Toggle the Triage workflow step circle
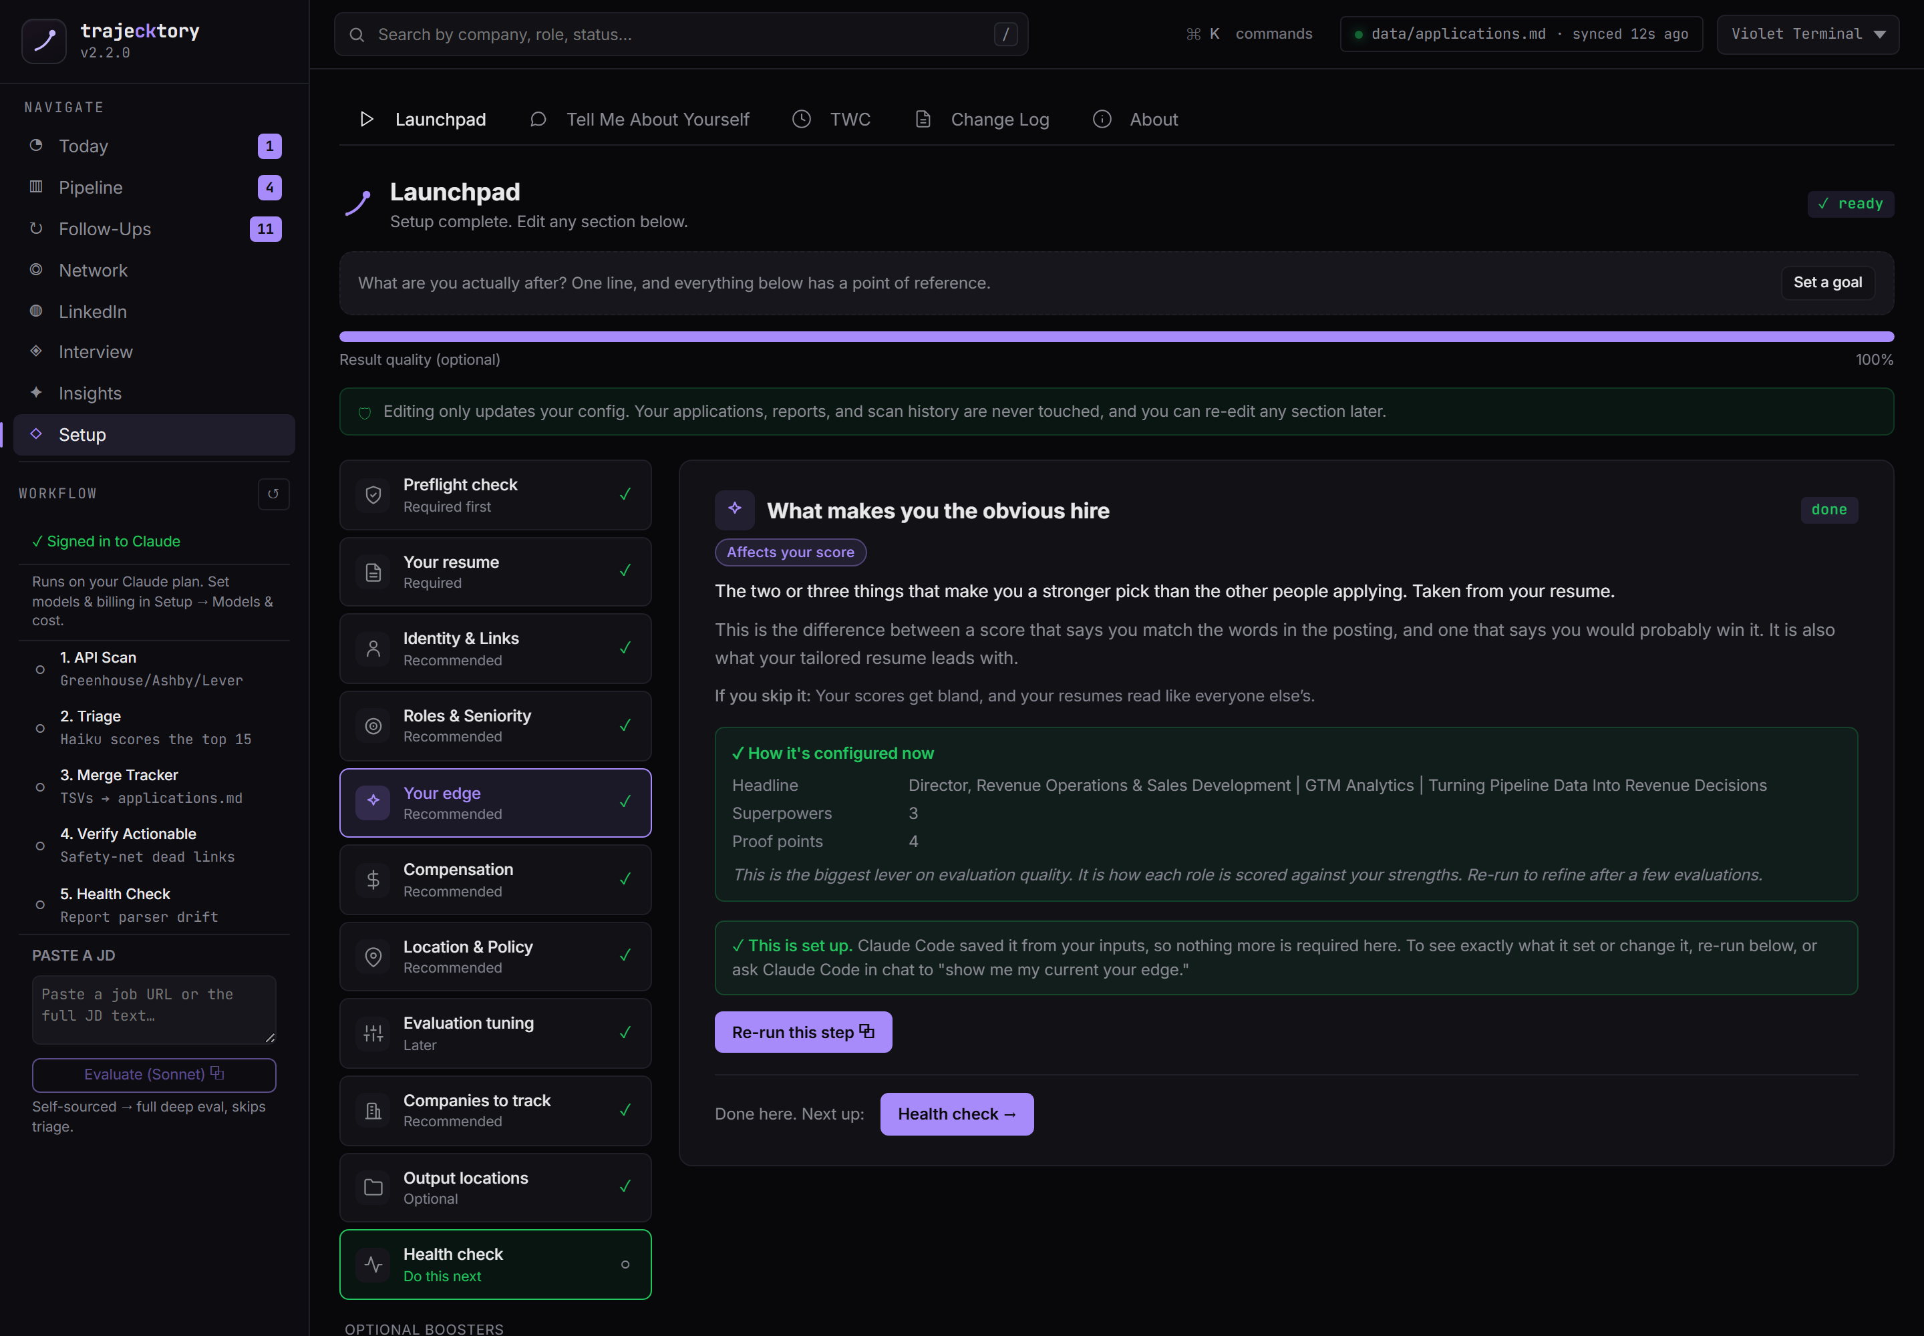The height and width of the screenshot is (1336, 1924). [40, 728]
